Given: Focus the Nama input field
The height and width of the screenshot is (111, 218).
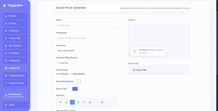Looking at the screenshot, I should [x=87, y=25].
